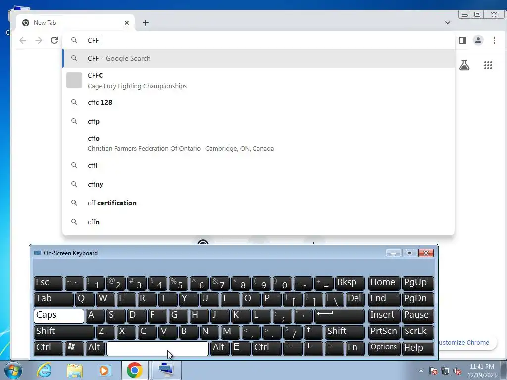Viewport: 507px width, 380px height.
Task: Pick the 'cffi' suggestion
Action: tap(258, 165)
